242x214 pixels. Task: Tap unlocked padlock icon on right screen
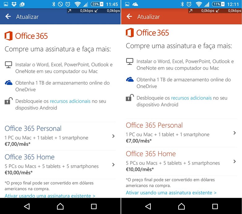click(130, 98)
